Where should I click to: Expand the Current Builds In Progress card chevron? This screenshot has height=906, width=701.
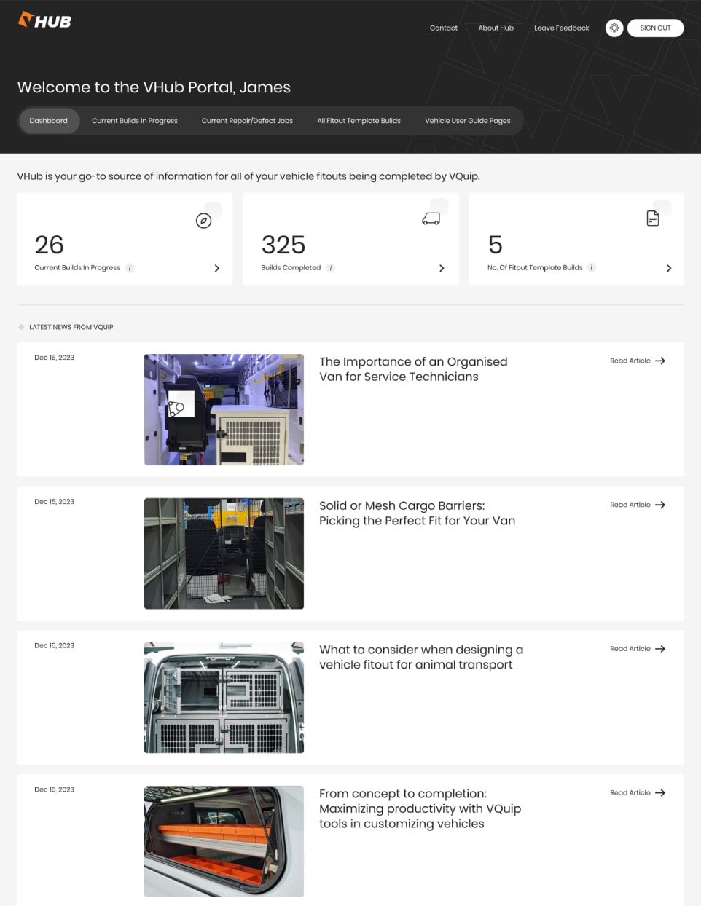pos(216,268)
